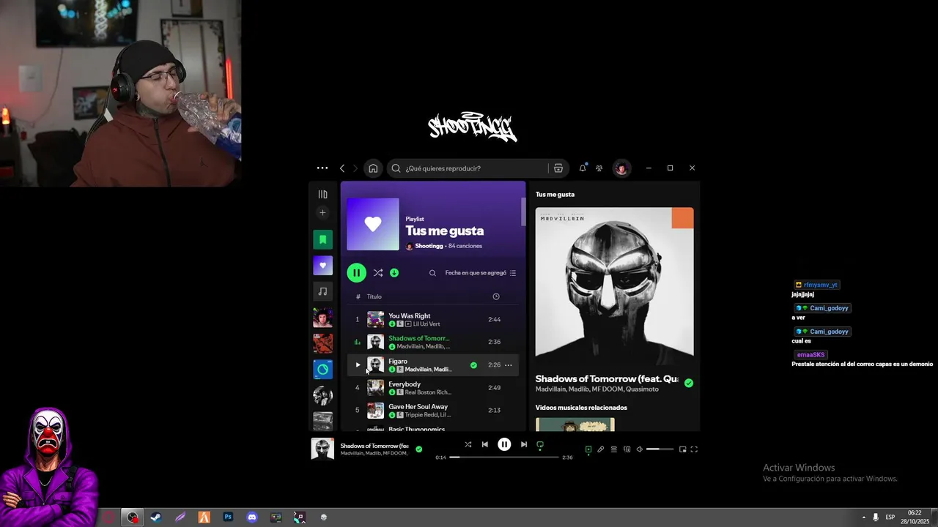Open Shootingg profile link under the playlist title
938x527 pixels.
click(429, 246)
